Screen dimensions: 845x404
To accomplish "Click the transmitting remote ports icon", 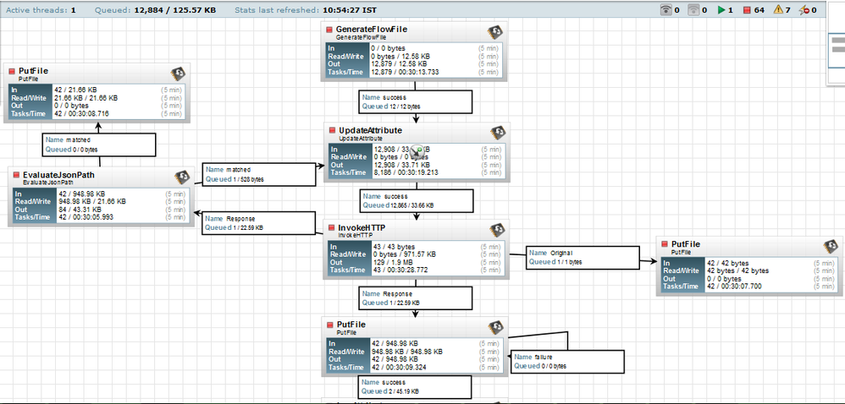I will [666, 9].
